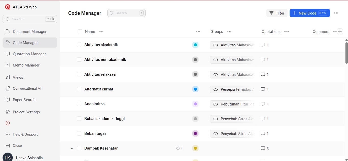The image size is (348, 161).
Task: Click Close in the sidebar
Action: tap(30, 146)
